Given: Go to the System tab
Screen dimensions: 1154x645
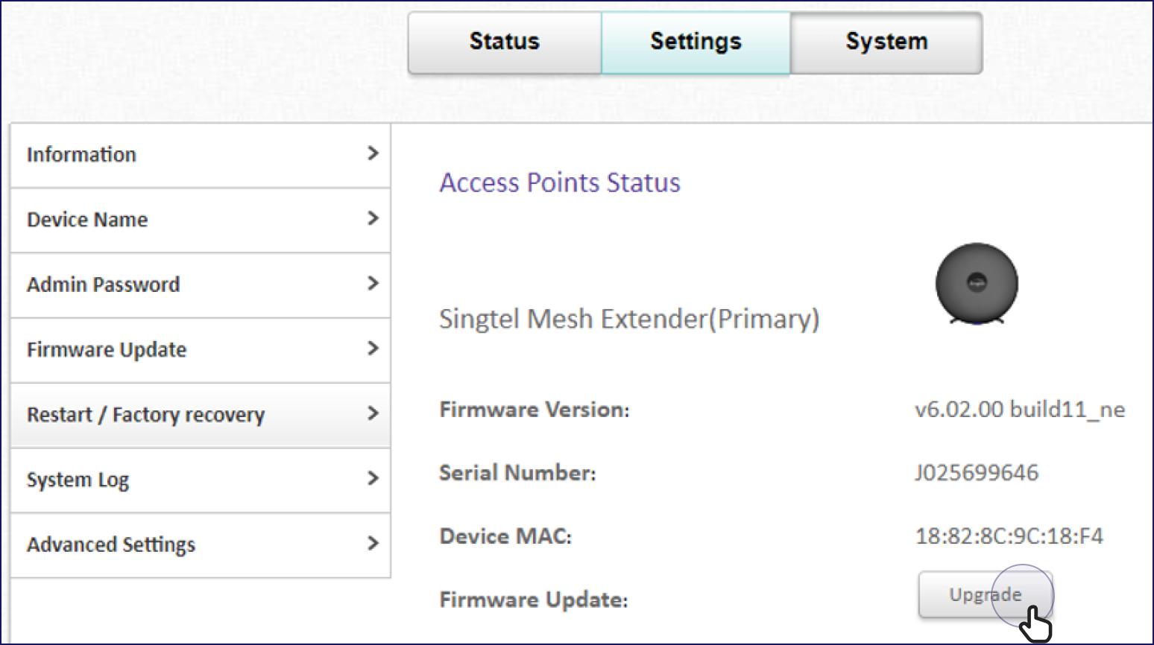Looking at the screenshot, I should 886,42.
